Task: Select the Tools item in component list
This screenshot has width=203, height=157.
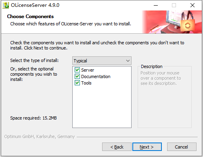Action: coord(86,83)
